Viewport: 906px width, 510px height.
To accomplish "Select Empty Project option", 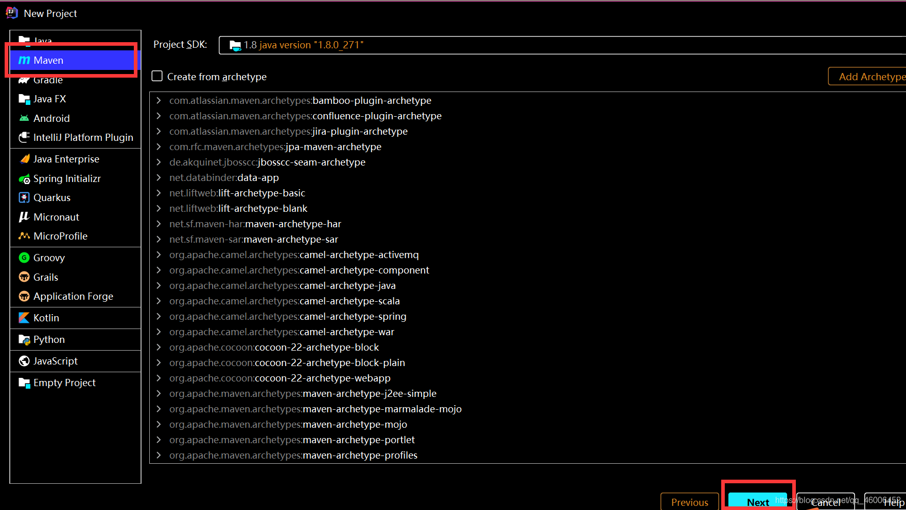I will click(75, 383).
